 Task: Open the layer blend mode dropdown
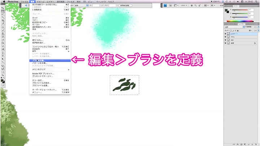click(x=235, y=27)
